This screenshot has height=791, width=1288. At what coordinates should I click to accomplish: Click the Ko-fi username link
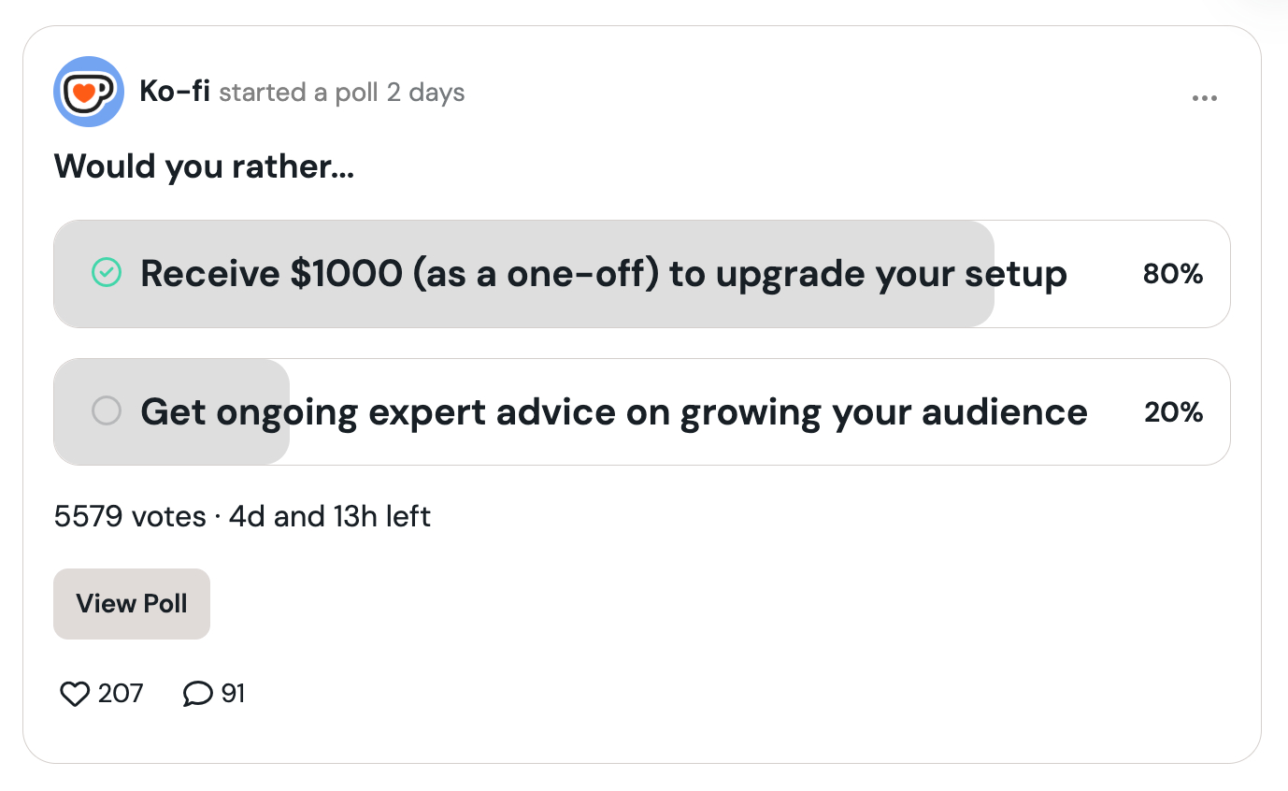(175, 92)
